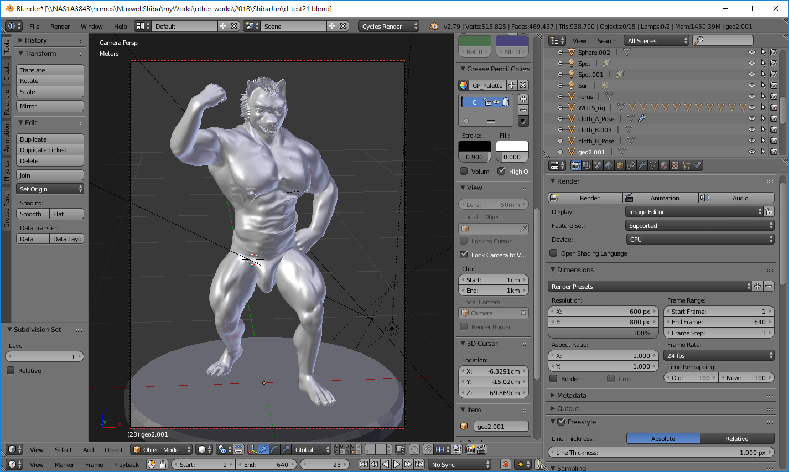The width and height of the screenshot is (789, 472).
Task: Open the Render Presets dropdown
Action: (650, 287)
